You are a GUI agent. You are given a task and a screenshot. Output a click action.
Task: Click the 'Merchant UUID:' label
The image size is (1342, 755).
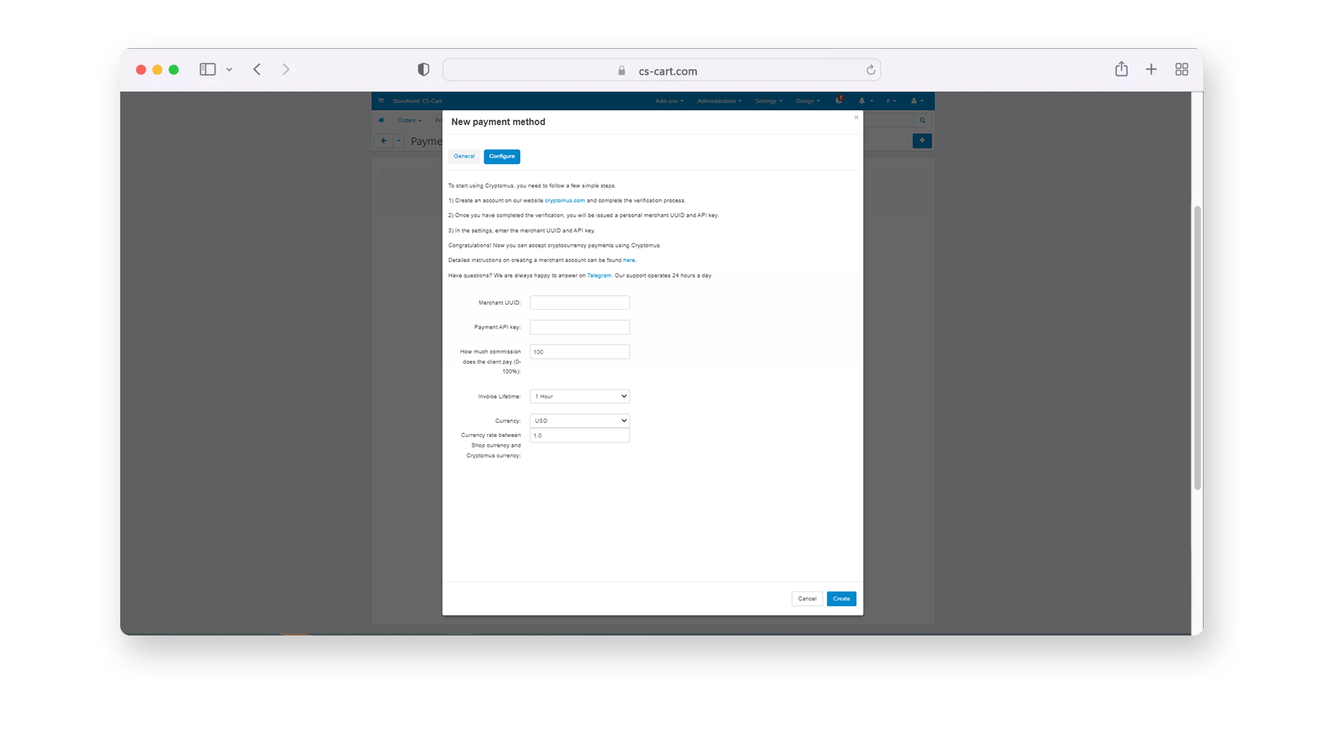[499, 303]
